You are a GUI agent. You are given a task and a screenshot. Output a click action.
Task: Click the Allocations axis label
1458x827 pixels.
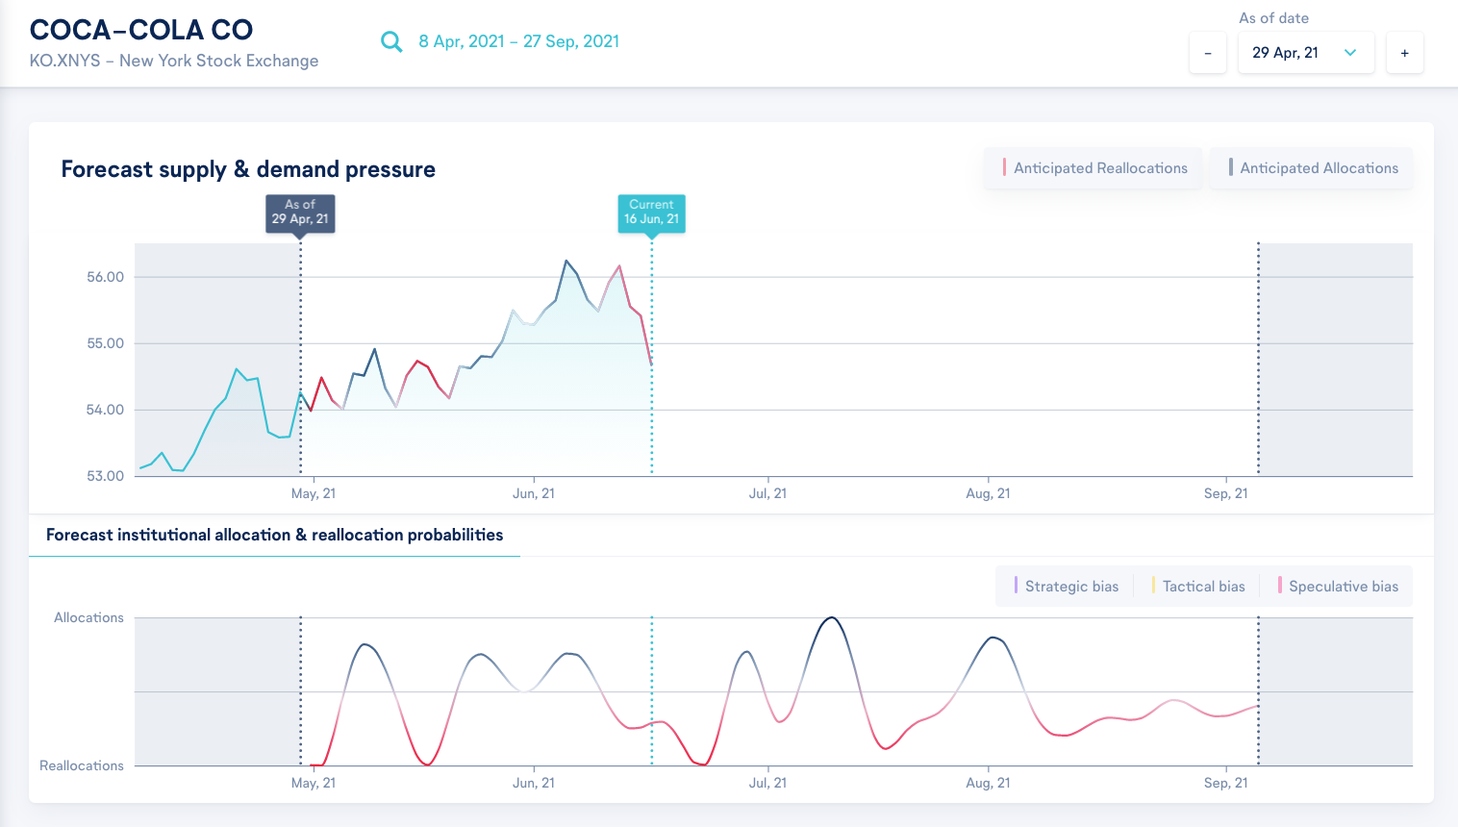tap(88, 617)
